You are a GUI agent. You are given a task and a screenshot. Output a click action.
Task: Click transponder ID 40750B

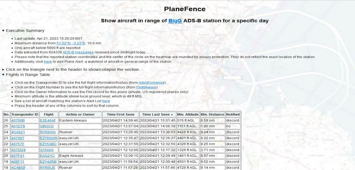(18, 120)
